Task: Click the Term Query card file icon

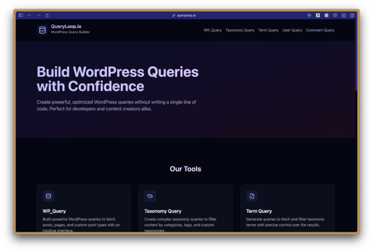Action: click(252, 196)
